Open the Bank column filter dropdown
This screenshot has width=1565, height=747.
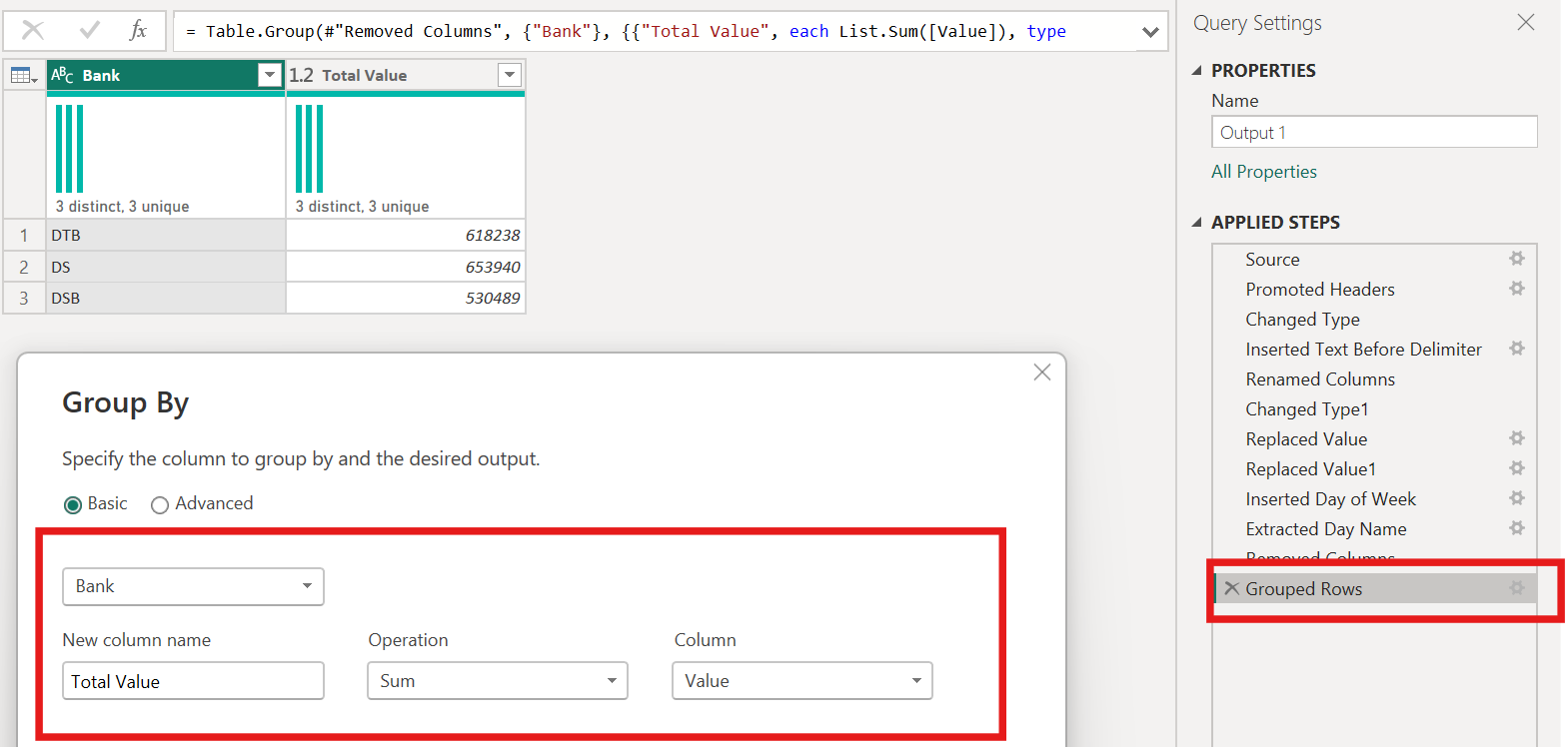pyautogui.click(x=270, y=75)
